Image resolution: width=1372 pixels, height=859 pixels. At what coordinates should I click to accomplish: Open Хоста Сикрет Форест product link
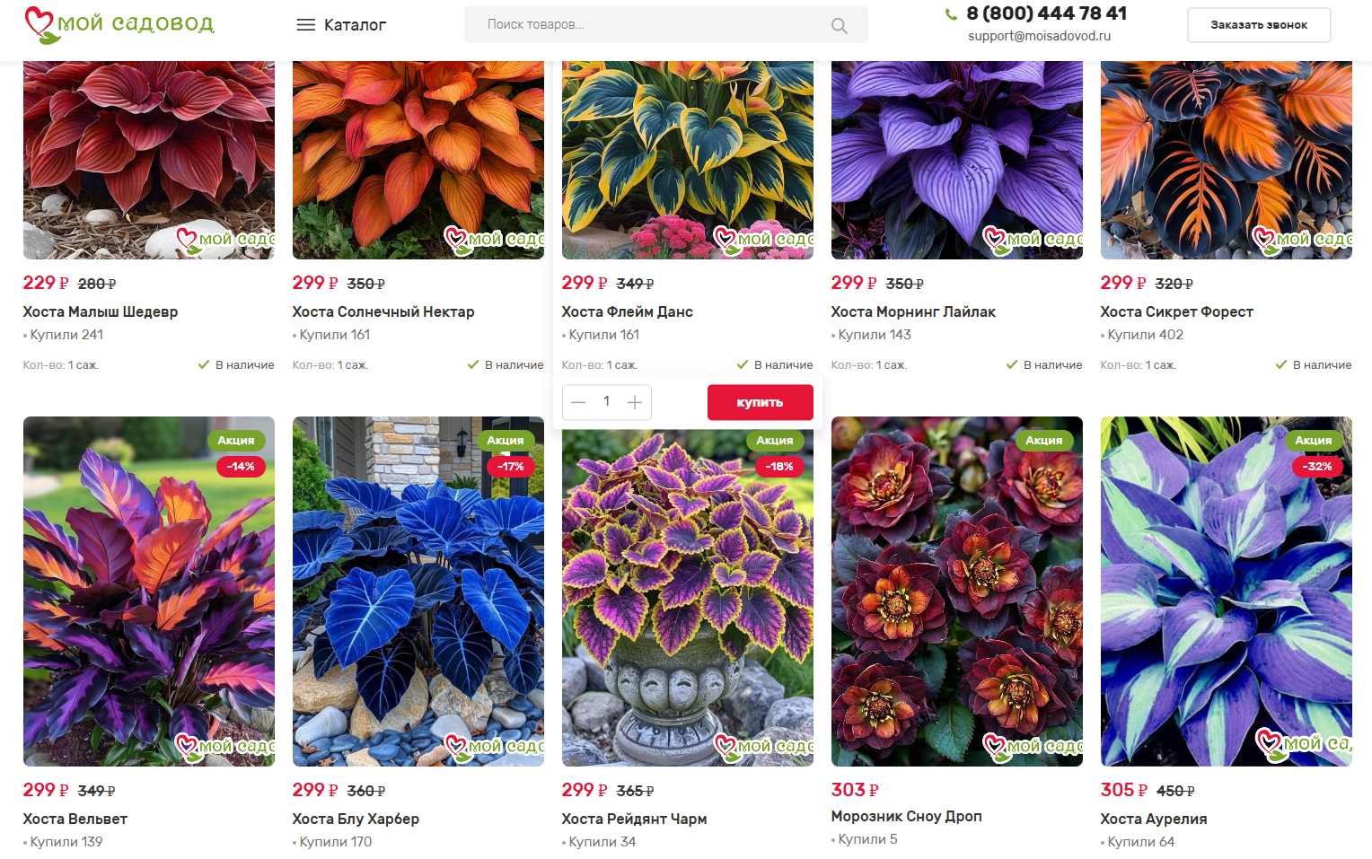pyautogui.click(x=1176, y=311)
